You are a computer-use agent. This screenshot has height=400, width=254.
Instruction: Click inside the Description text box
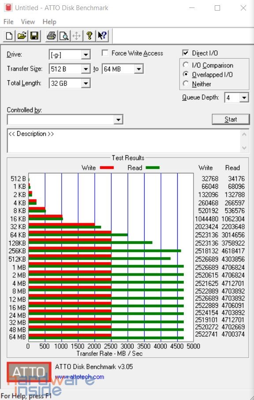coord(123,141)
